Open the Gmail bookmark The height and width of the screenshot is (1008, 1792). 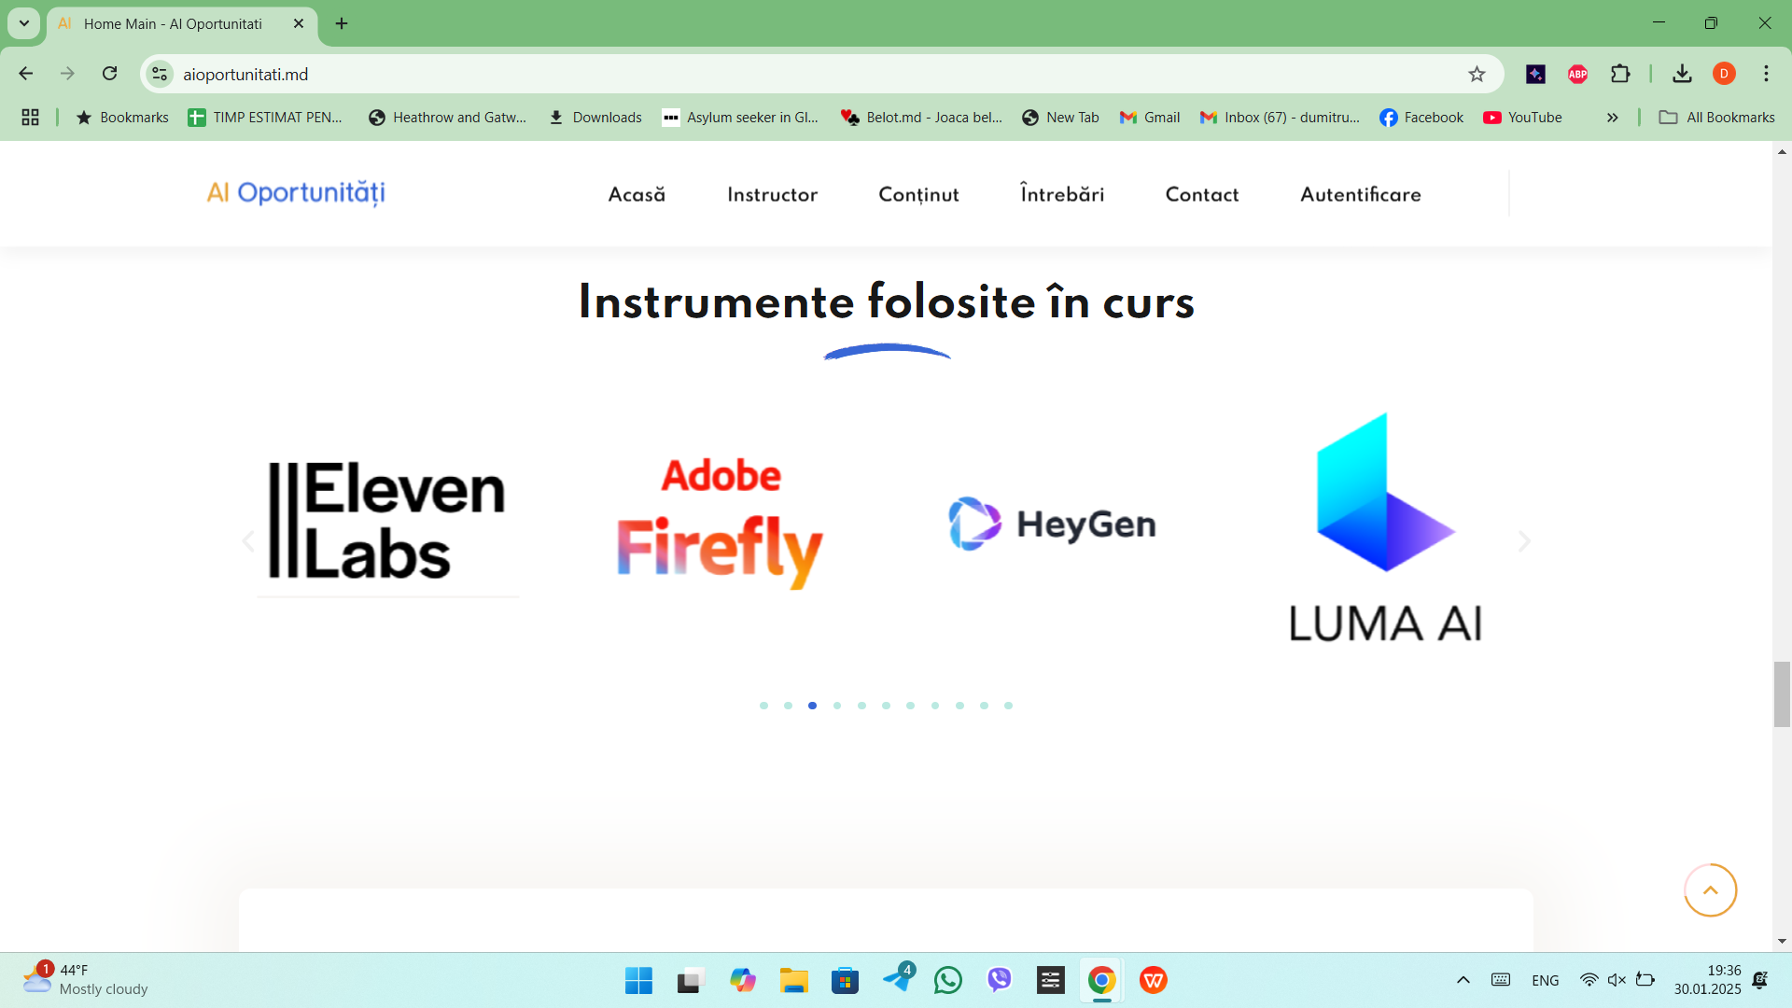pos(1150,118)
